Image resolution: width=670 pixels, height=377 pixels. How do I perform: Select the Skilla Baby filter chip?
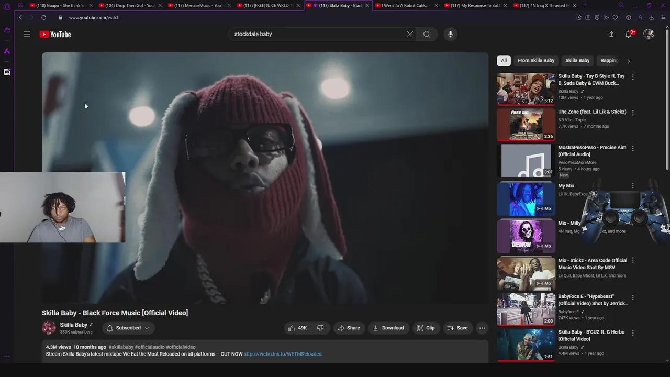pos(577,60)
